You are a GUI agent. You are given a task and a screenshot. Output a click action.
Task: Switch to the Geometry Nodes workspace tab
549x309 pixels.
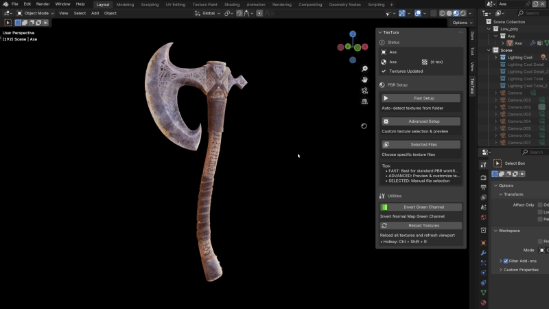click(344, 5)
